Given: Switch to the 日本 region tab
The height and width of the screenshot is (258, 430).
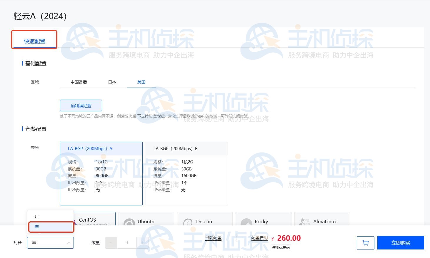Looking at the screenshot, I should [112, 82].
